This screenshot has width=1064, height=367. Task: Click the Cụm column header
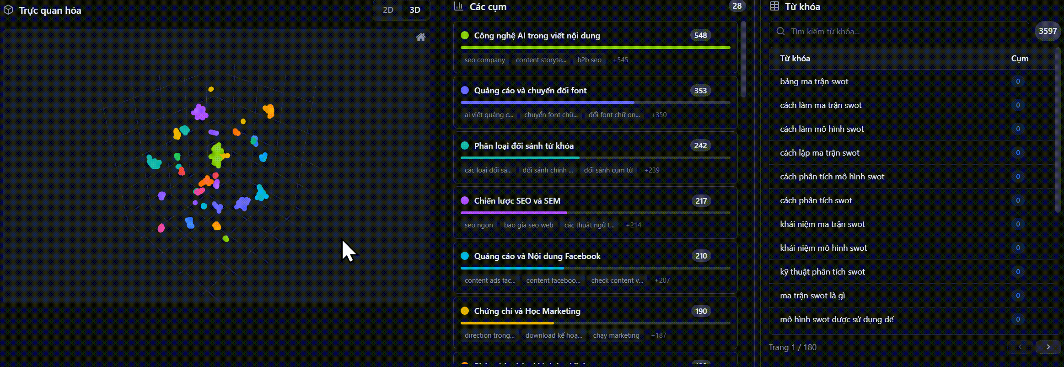(x=1020, y=59)
